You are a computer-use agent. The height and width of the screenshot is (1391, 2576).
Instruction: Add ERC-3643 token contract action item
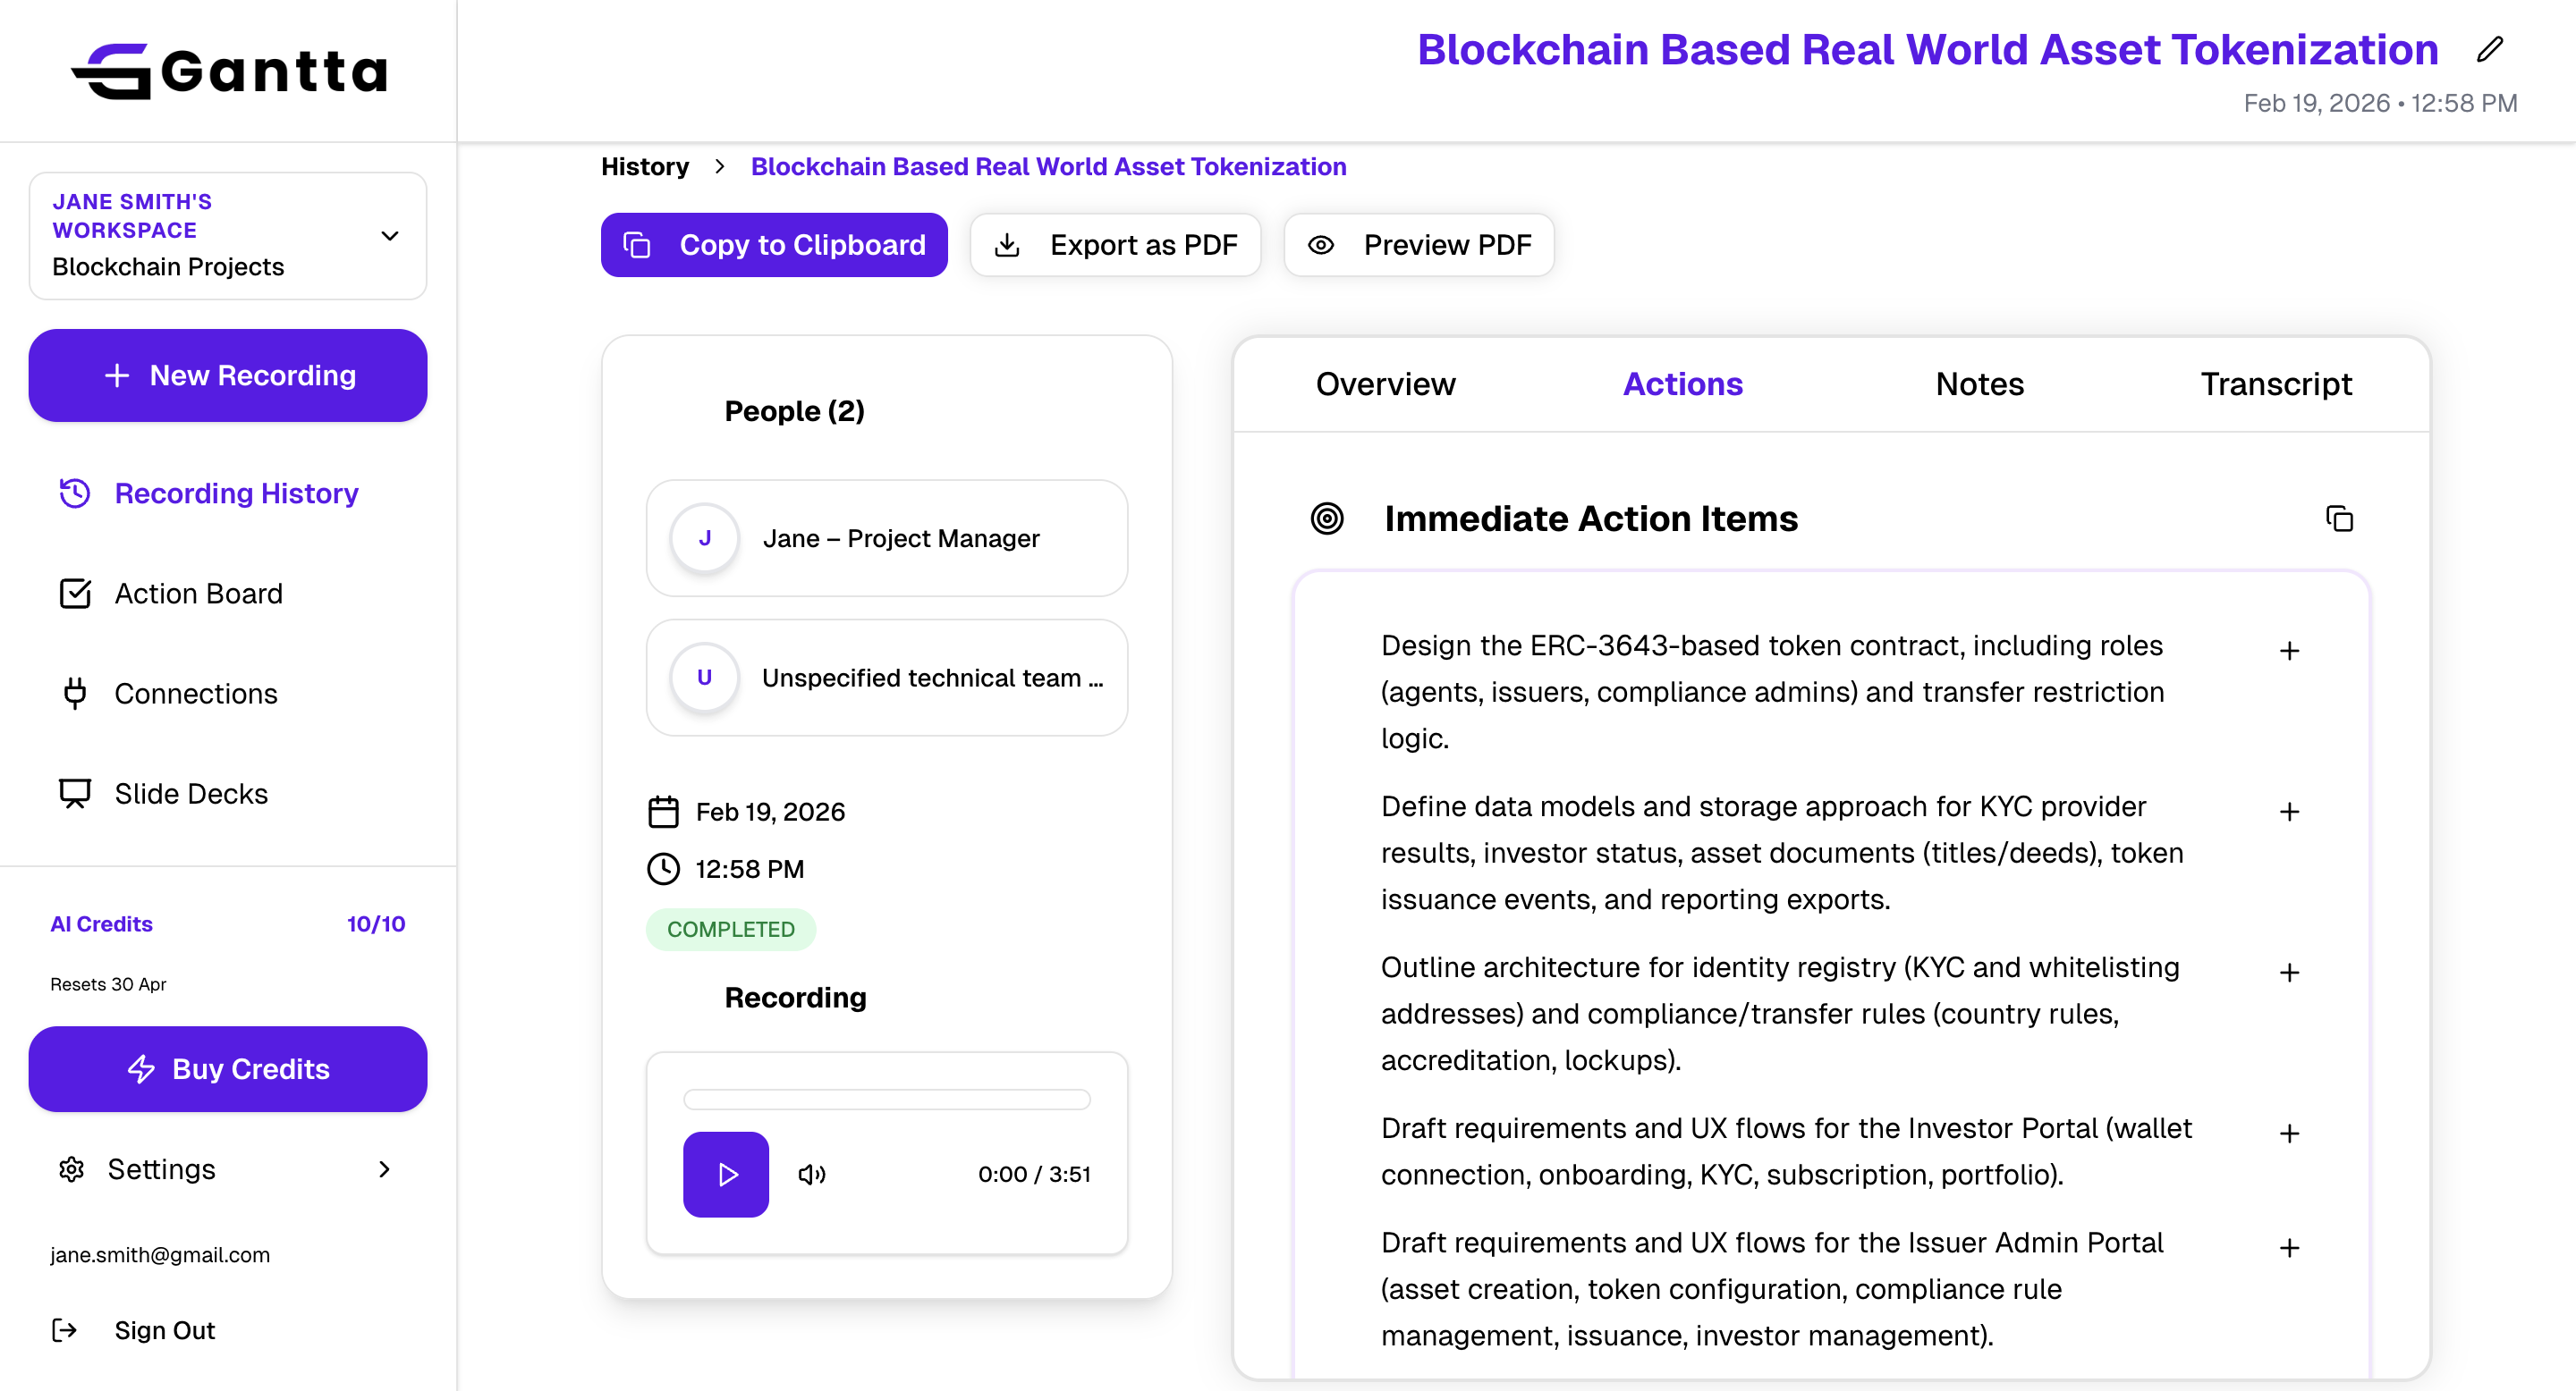2289,652
